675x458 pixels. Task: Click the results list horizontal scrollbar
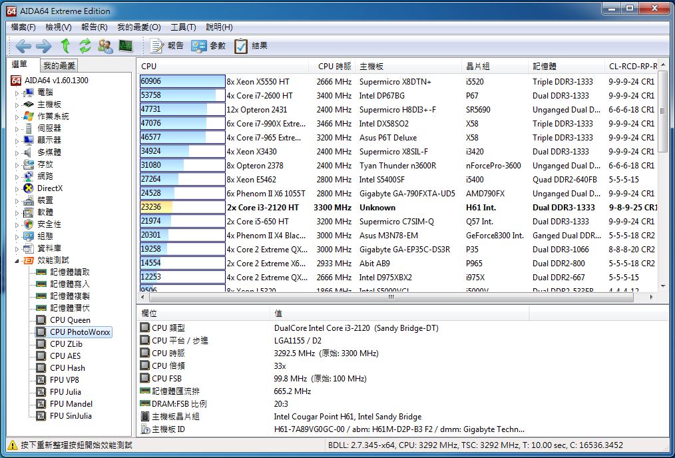point(391,297)
